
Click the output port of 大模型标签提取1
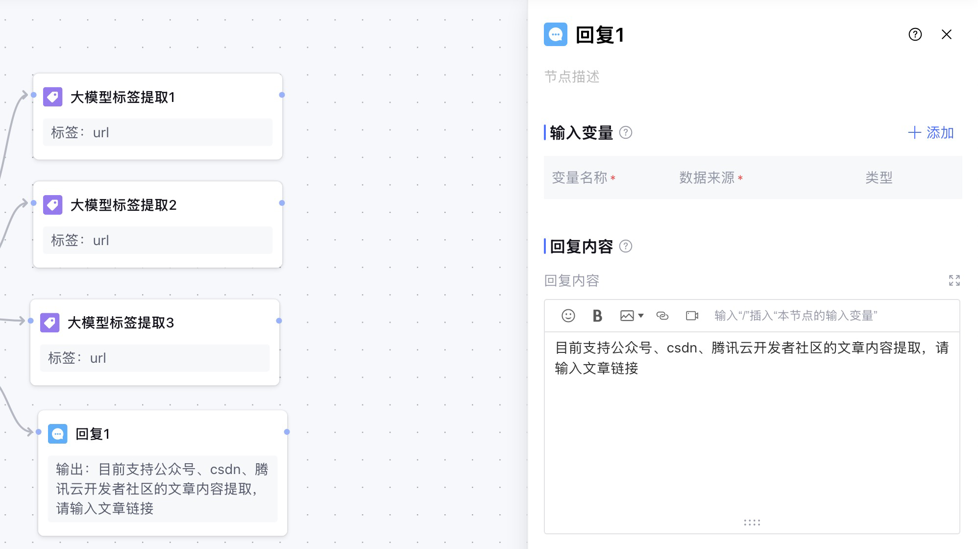pyautogui.click(x=282, y=95)
